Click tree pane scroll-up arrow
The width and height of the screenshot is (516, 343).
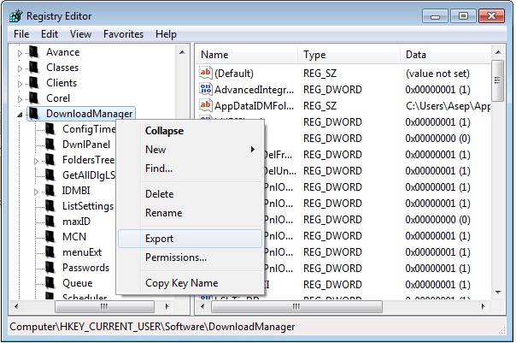pos(182,52)
